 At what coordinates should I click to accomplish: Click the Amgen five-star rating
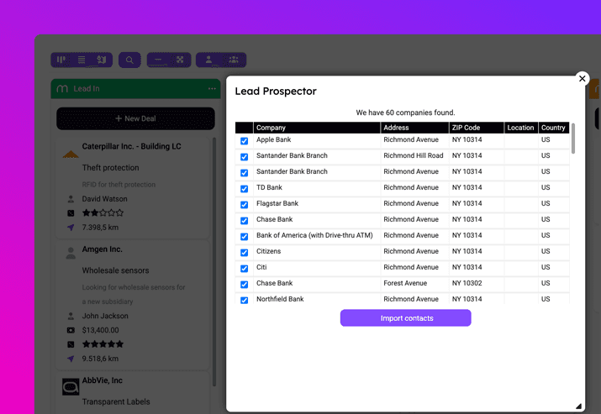click(x=103, y=344)
